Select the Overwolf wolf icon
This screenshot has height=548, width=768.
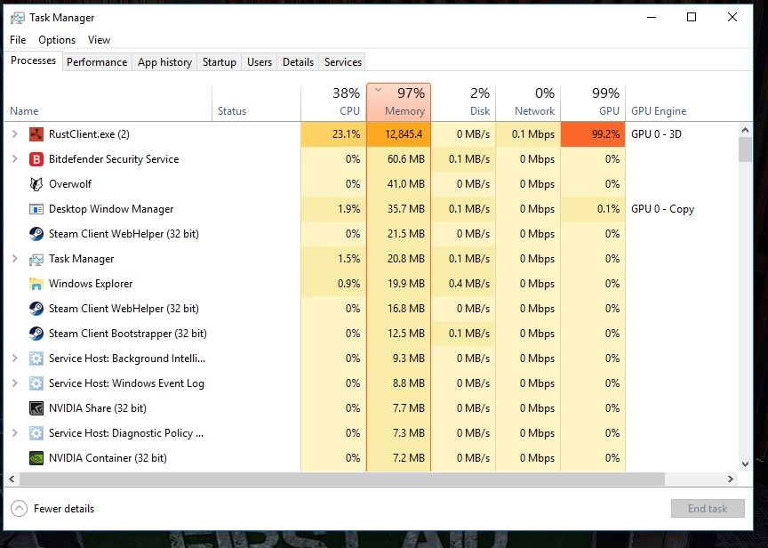tap(36, 184)
